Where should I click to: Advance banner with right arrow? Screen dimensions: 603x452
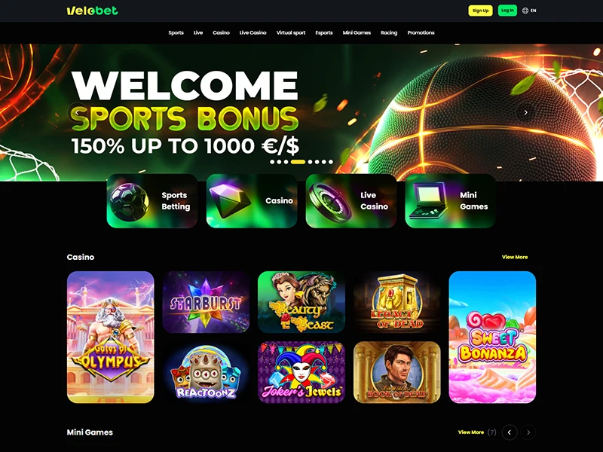pyautogui.click(x=525, y=112)
